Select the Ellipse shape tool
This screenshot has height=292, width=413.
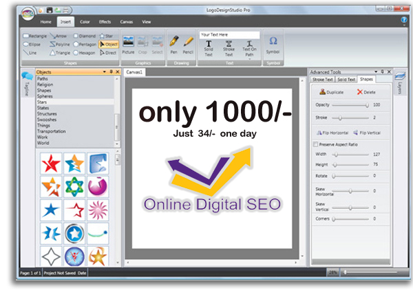point(32,45)
